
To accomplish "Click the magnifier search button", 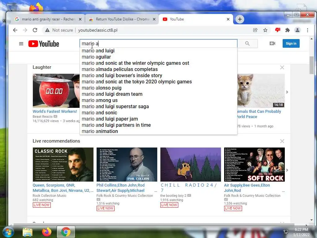I will tap(247, 43).
